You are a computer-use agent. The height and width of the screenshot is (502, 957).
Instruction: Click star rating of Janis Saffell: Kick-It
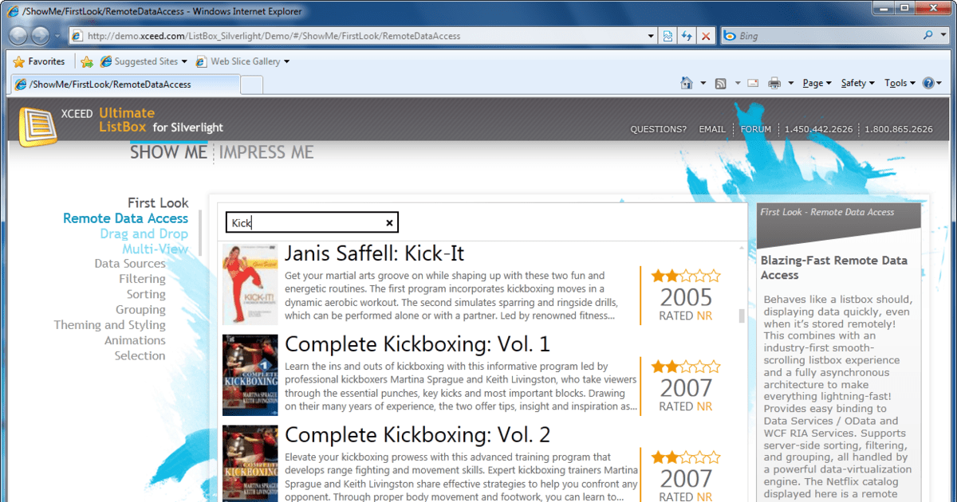pyautogui.click(x=686, y=276)
